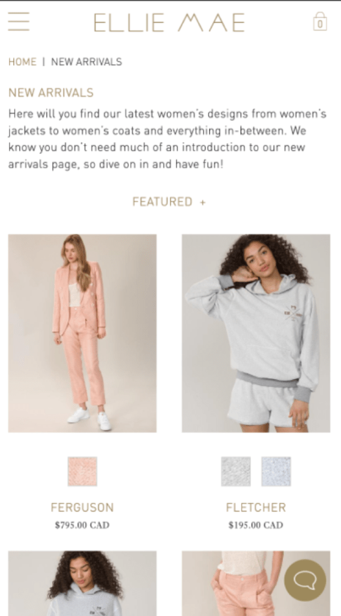
Task: Open the Ferguson pink suit photo
Action: click(x=82, y=334)
